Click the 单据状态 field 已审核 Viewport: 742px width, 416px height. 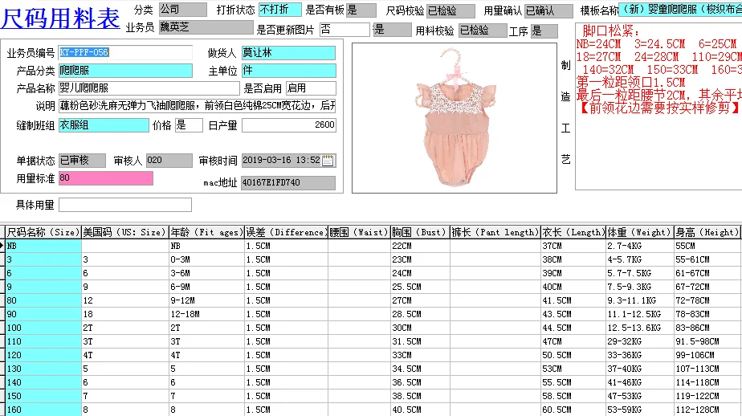pyautogui.click(x=83, y=161)
